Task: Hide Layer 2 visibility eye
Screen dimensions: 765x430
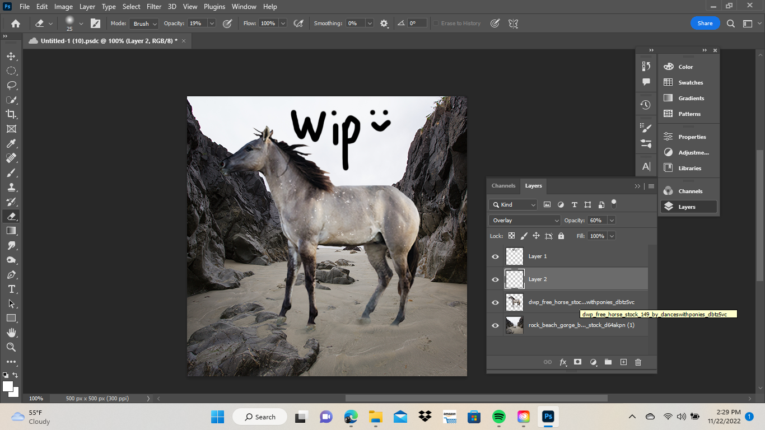Action: point(495,279)
